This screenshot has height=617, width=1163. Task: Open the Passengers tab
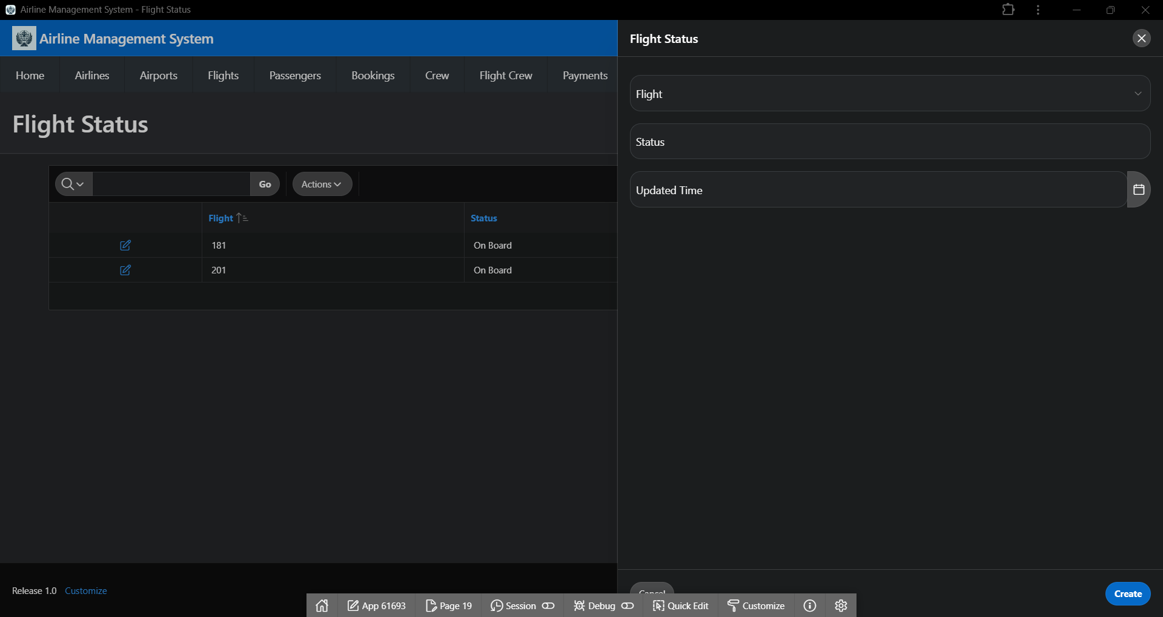pos(295,75)
